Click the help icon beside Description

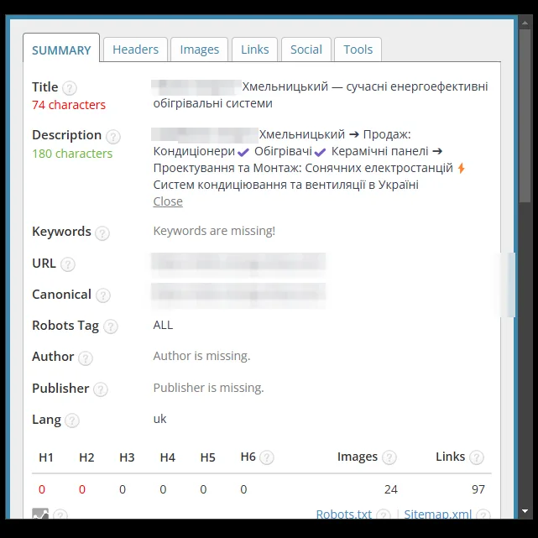point(112,136)
